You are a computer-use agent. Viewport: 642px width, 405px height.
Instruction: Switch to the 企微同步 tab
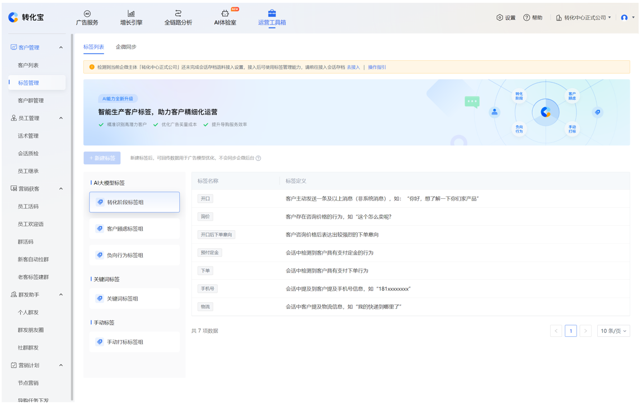(x=126, y=47)
